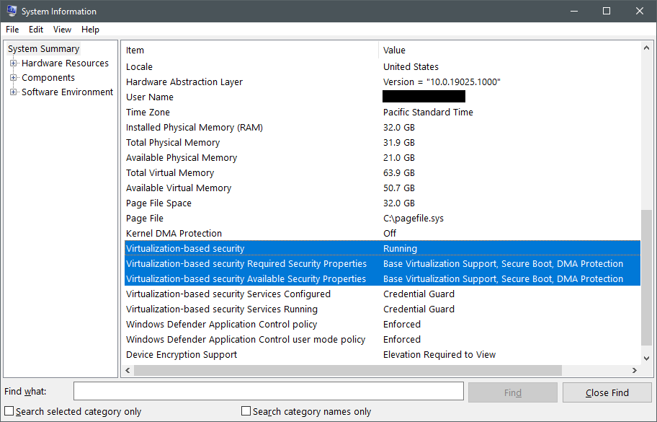Click the horizontal scrollbar right arrow

635,369
